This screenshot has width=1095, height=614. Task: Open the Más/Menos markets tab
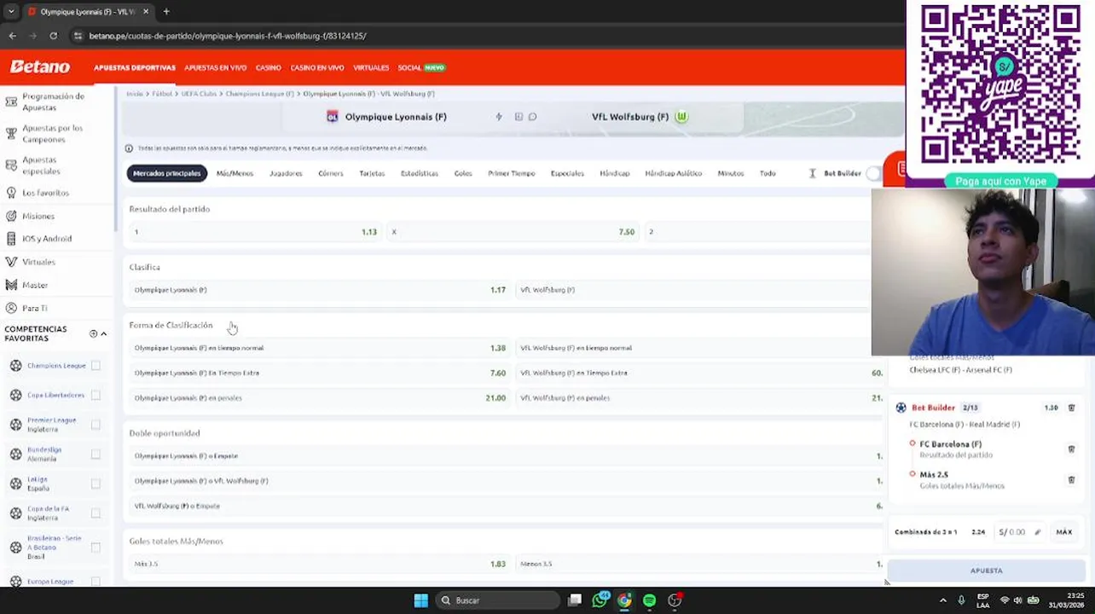coord(235,173)
